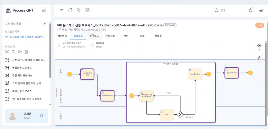268x129 pixels.
Task: Click the user avatar next to 디자이너
Action: pos(92,45)
